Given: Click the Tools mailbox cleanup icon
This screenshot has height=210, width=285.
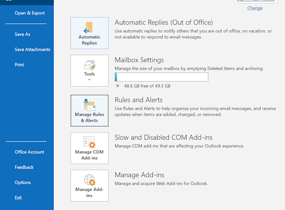Looking at the screenshot, I should 89,65.
